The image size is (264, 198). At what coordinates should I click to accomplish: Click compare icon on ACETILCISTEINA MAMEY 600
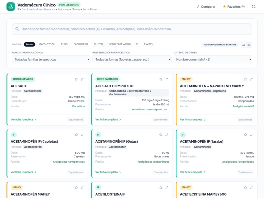point(251,187)
